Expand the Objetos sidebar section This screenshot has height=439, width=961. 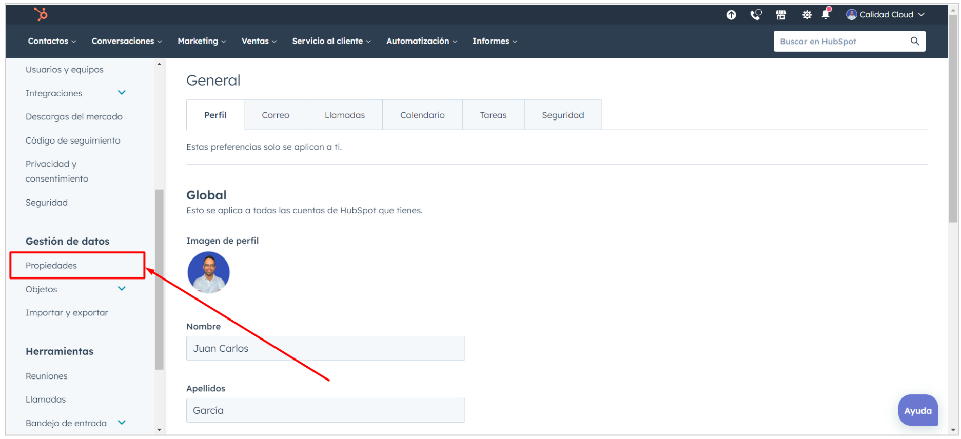tap(122, 289)
